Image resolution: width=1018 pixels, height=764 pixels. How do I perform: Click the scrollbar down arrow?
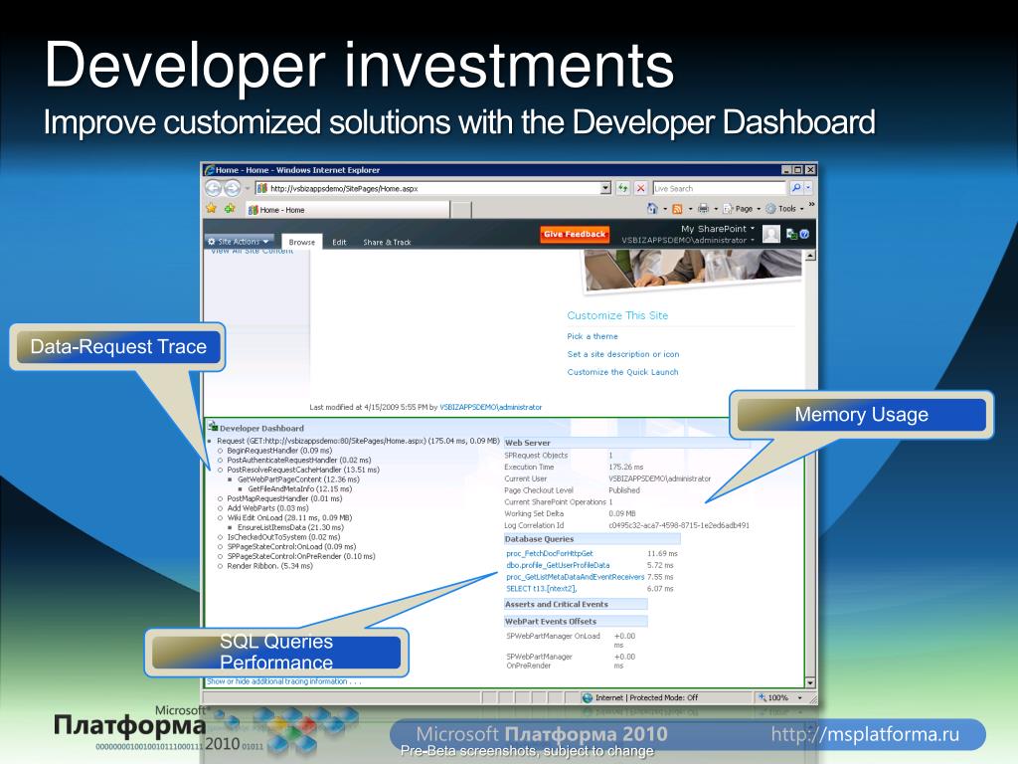809,682
